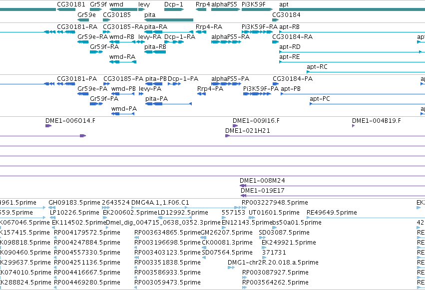The height and width of the screenshot is (290, 425).
Task: Click the Gr59f gene label
Action: click(x=98, y=4)
